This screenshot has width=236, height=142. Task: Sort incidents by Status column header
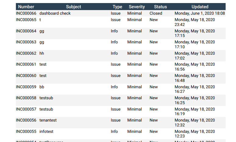[160, 7]
